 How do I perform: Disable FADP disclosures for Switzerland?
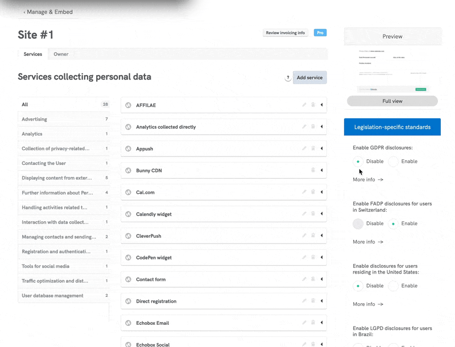(x=358, y=224)
